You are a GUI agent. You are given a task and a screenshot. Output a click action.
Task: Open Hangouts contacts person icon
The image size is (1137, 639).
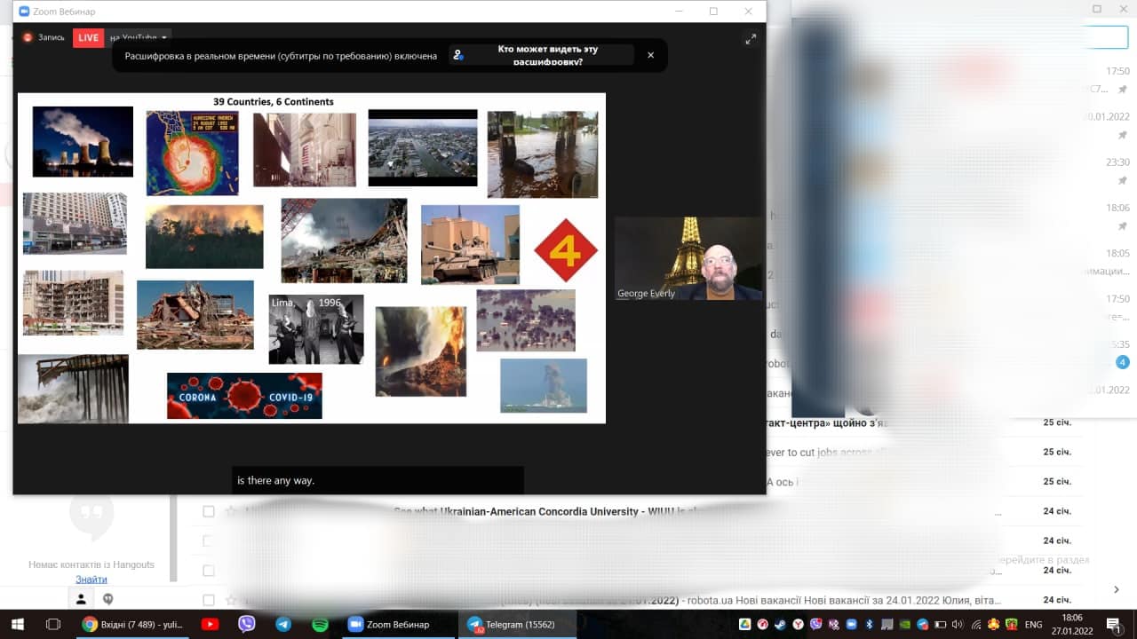(x=81, y=599)
